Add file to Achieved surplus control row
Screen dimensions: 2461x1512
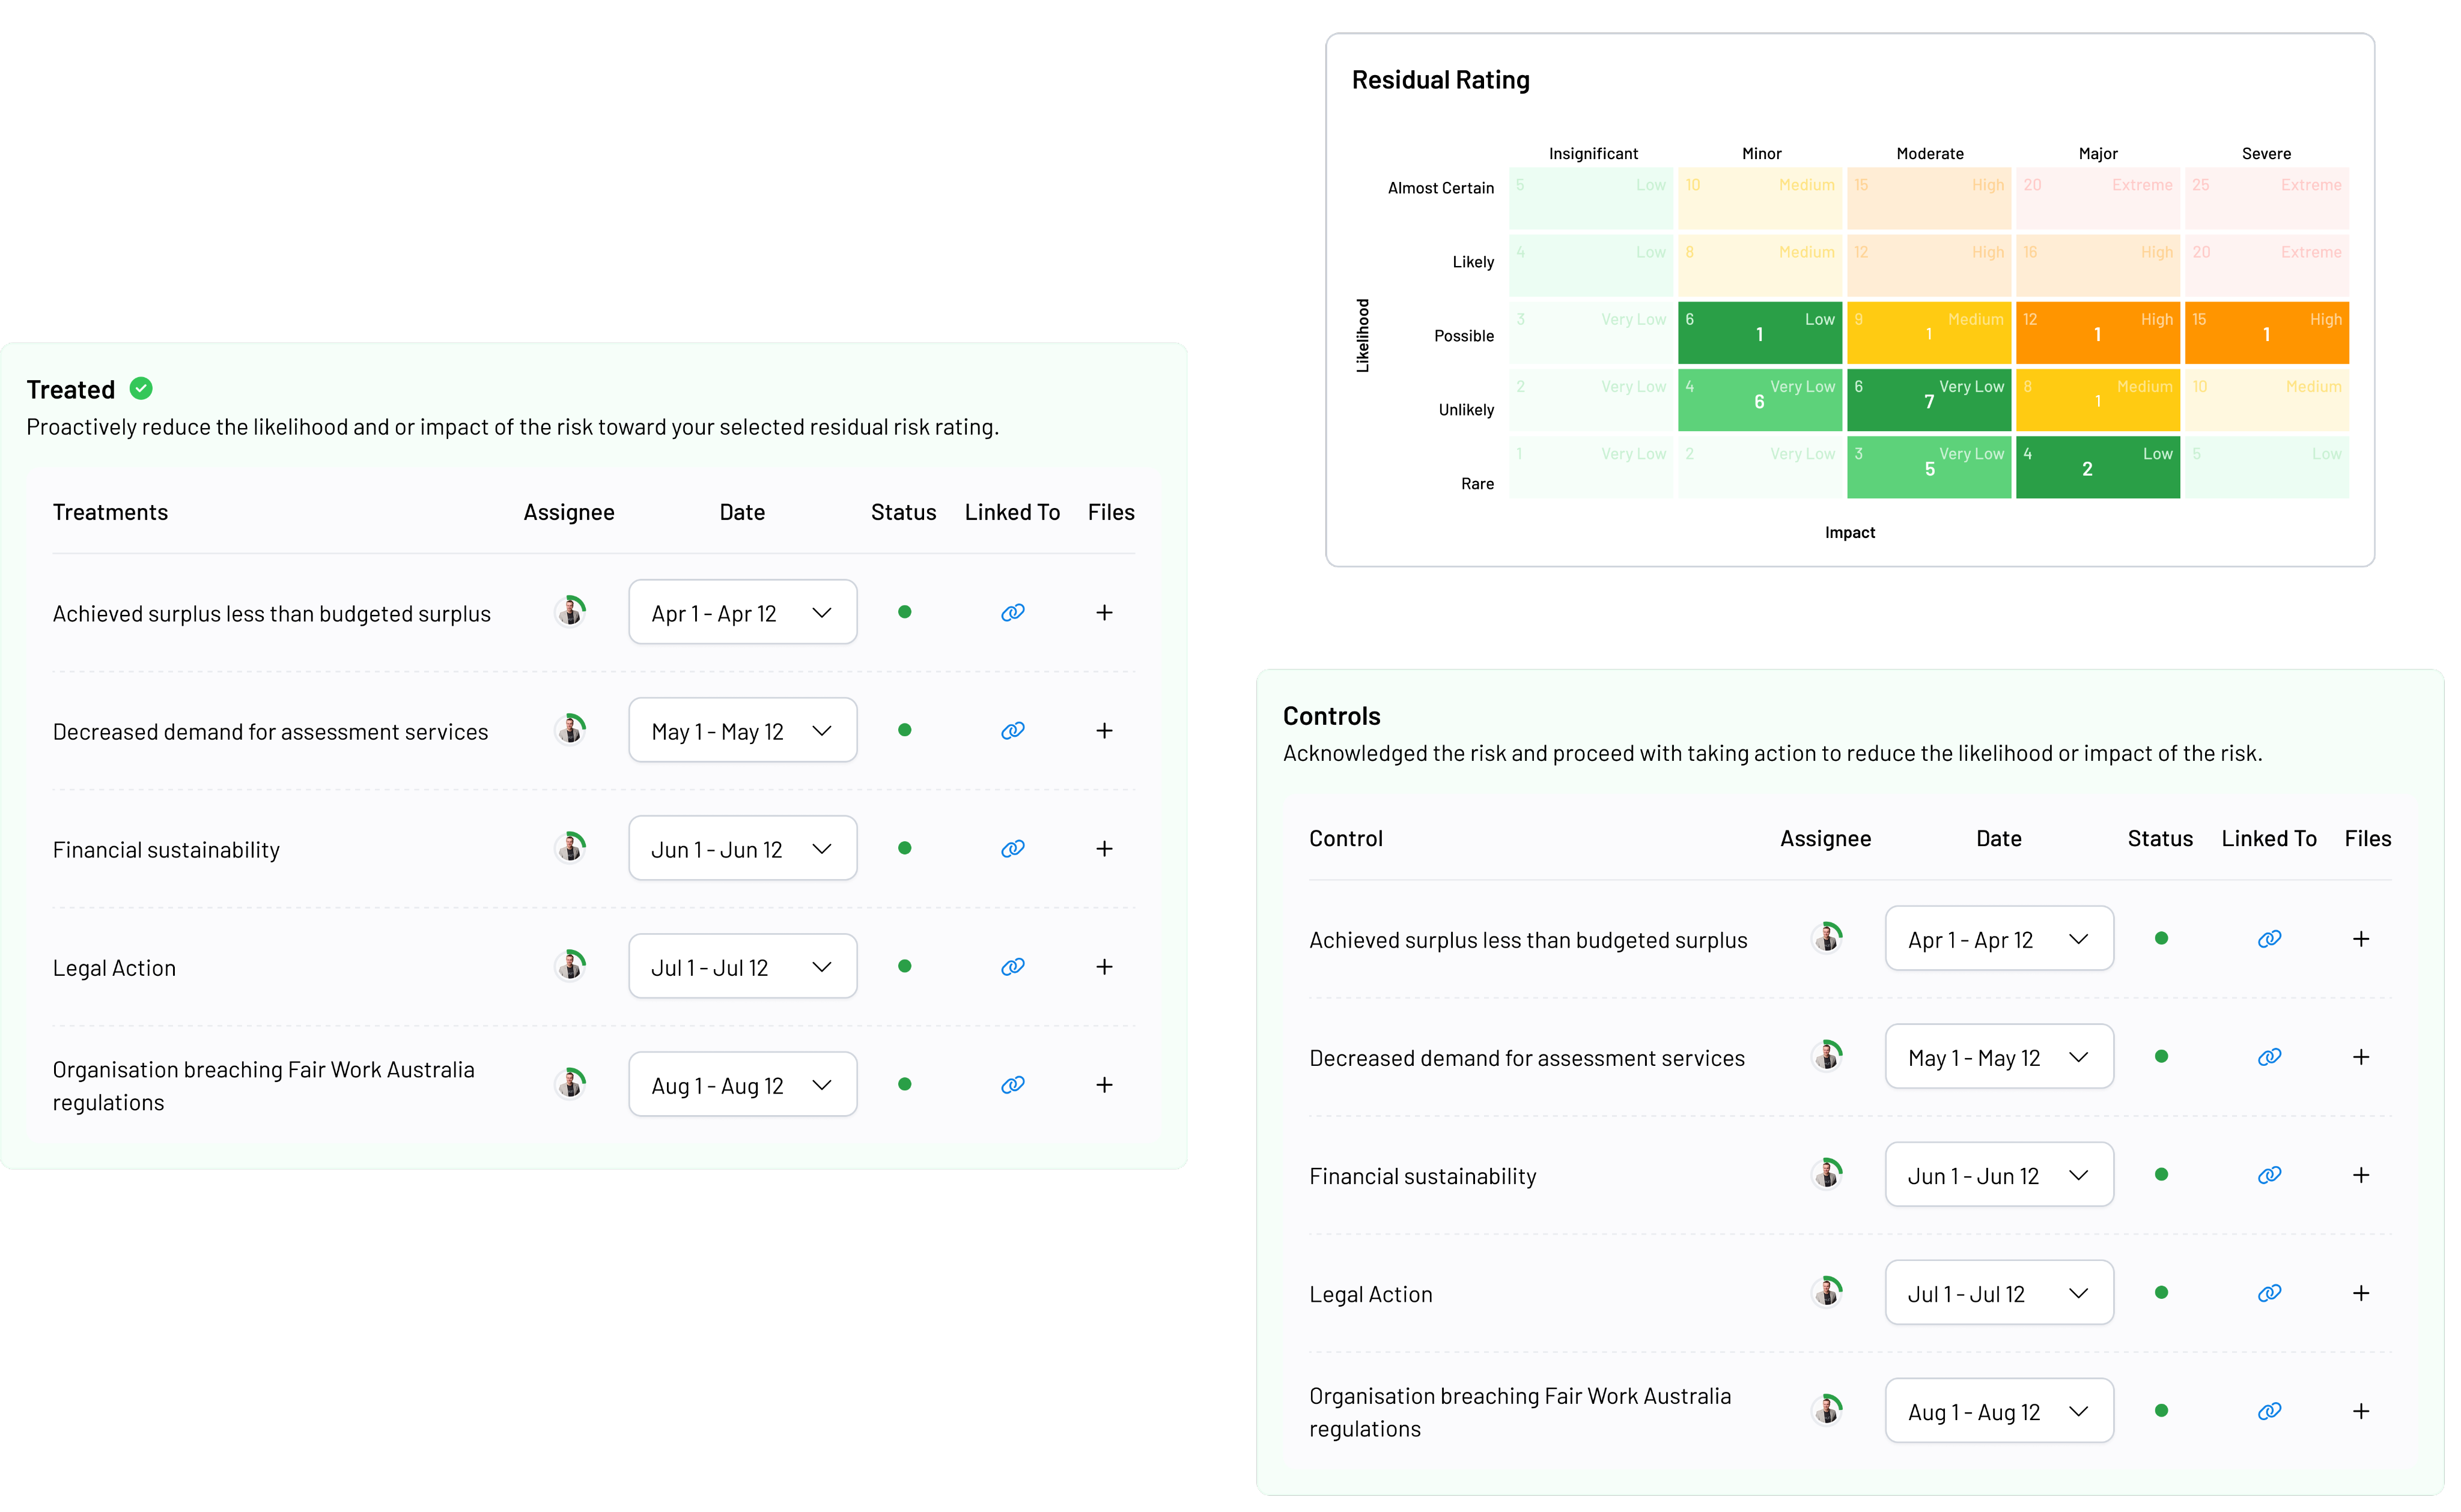click(x=2360, y=939)
